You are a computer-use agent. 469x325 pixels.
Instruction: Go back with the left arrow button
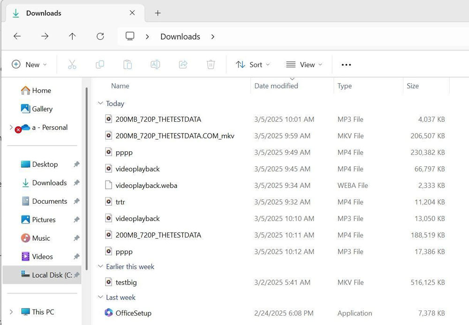17,37
